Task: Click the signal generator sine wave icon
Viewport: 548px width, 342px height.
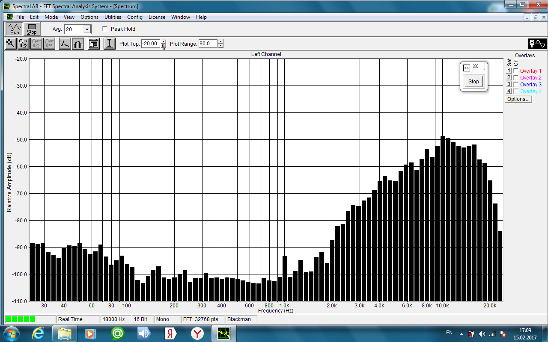Action: coord(537,44)
